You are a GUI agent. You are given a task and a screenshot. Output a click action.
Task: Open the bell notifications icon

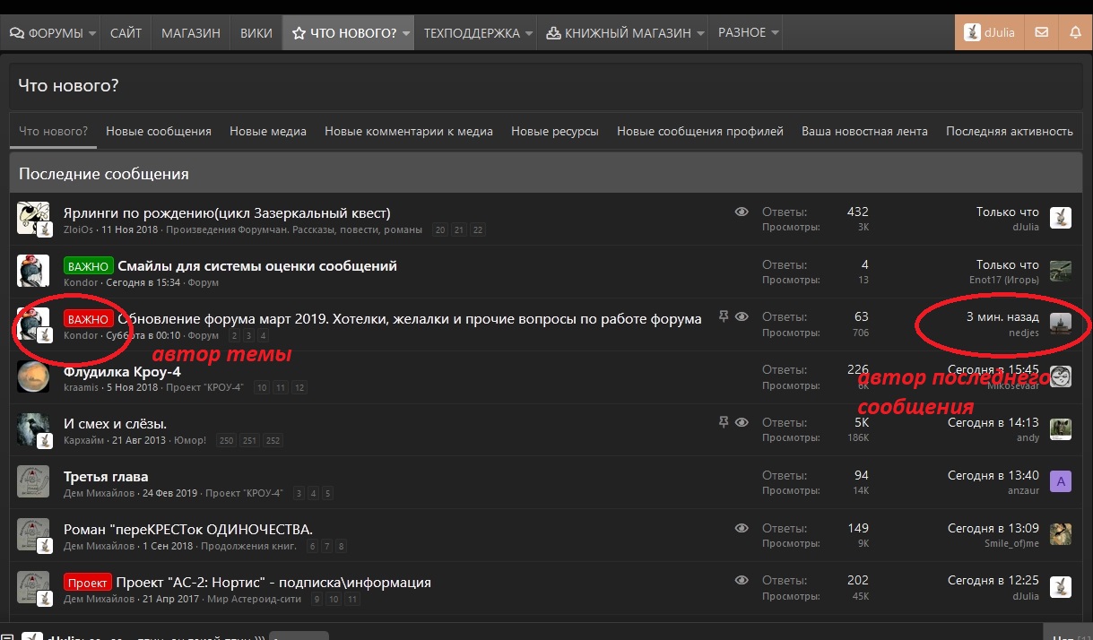point(1075,32)
